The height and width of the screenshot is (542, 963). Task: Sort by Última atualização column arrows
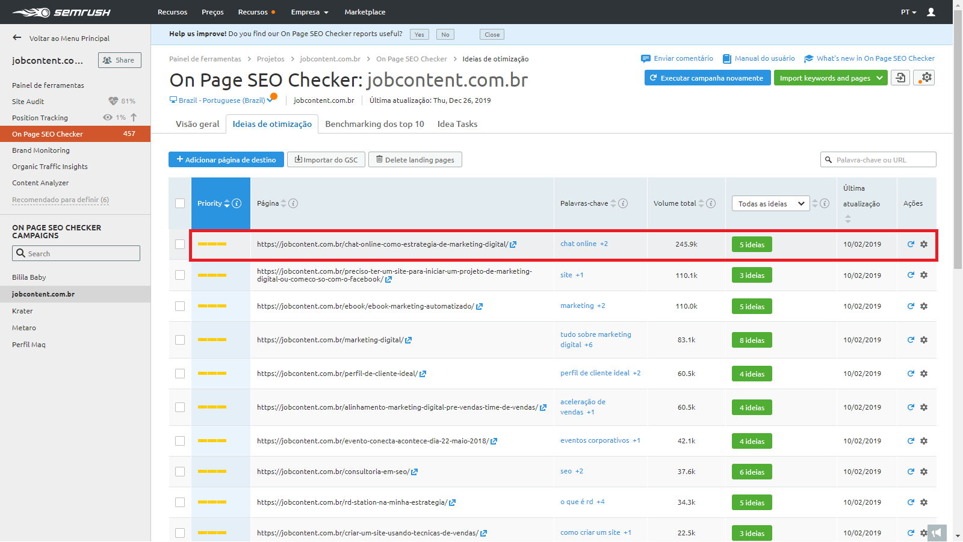click(x=848, y=219)
